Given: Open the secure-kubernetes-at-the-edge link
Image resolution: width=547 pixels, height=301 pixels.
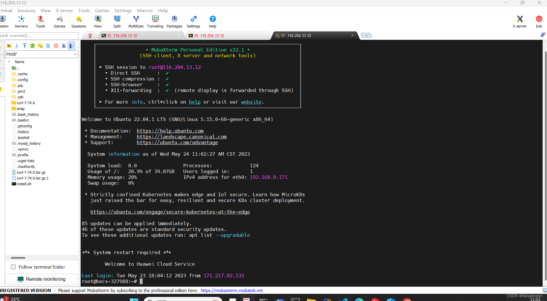Looking at the screenshot, I should [170, 212].
